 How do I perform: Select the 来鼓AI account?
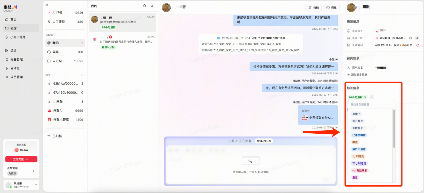click(x=65, y=111)
